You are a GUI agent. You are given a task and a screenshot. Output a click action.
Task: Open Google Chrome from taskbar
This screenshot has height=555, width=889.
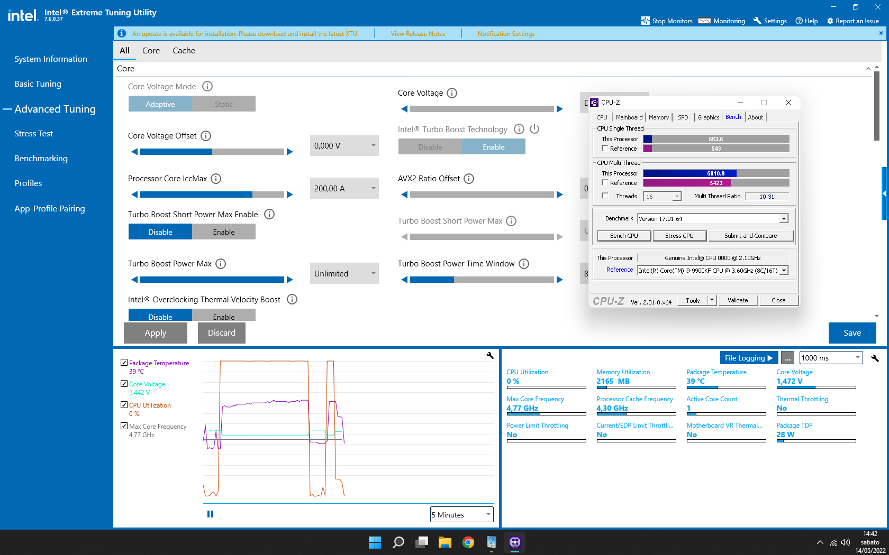coord(468,542)
